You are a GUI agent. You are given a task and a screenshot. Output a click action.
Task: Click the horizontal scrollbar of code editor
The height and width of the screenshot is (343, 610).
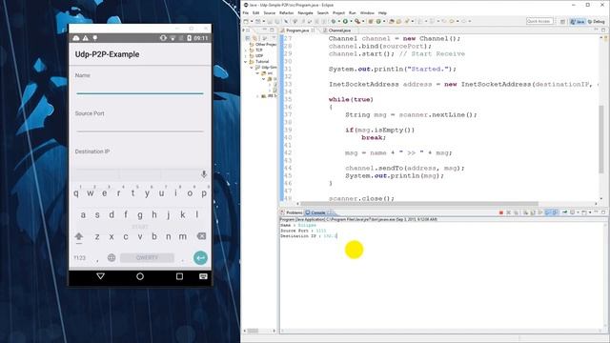pyautogui.click(x=419, y=203)
